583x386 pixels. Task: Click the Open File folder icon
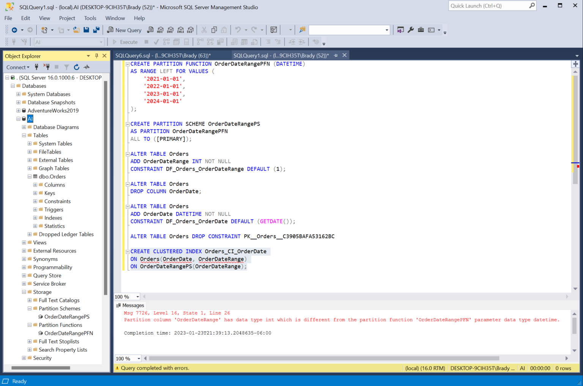click(76, 30)
